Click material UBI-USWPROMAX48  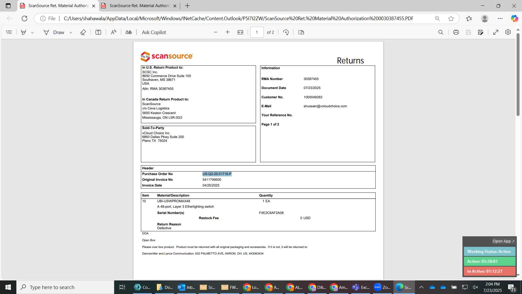click(x=173, y=201)
